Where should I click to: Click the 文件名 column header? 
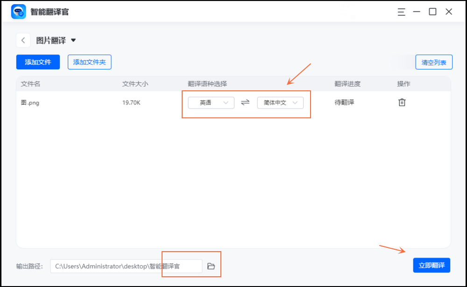(30, 84)
